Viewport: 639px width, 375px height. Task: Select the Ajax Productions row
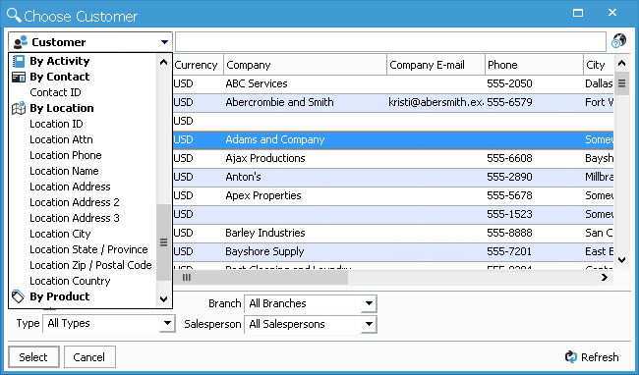coord(393,158)
